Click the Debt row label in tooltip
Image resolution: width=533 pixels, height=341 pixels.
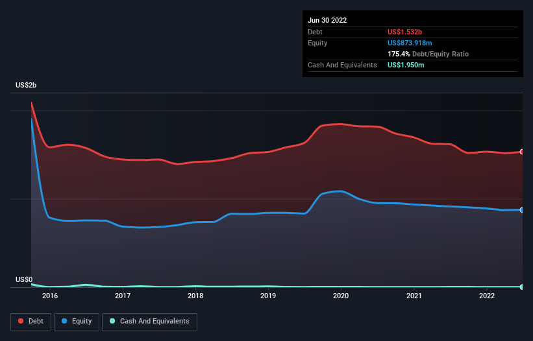tap(315, 32)
